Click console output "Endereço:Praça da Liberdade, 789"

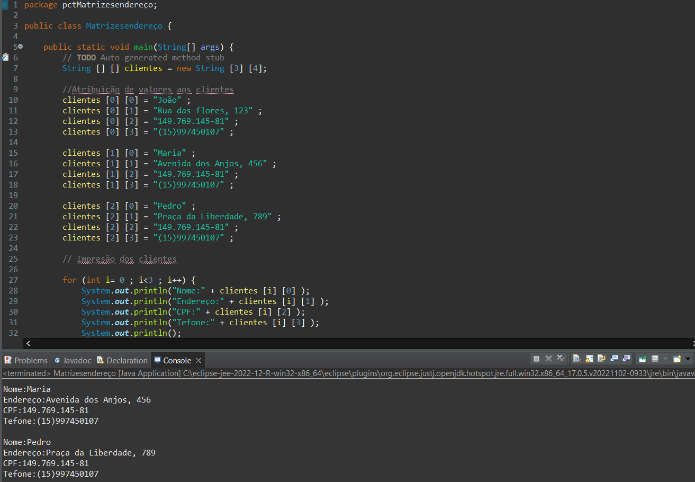(79, 452)
